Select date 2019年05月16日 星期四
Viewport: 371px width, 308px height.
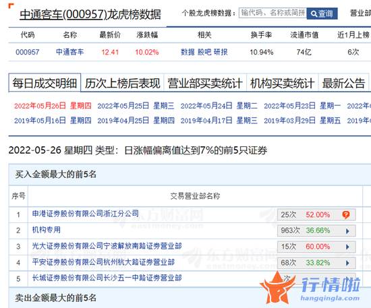point(53,121)
